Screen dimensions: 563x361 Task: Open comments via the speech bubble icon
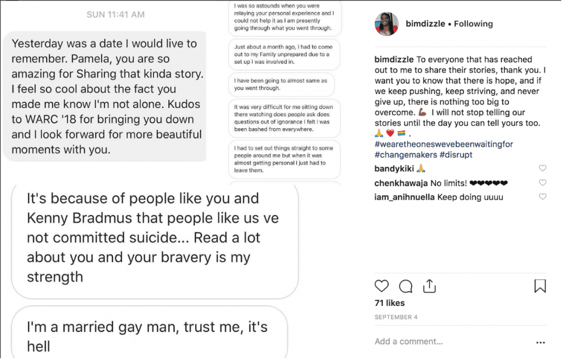[406, 286]
